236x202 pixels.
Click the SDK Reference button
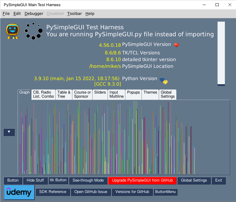(53, 192)
